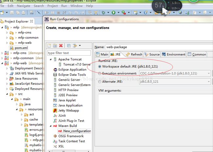This screenshot has width=213, height=152.
Task: Open the Run menu
Action: point(64,6)
